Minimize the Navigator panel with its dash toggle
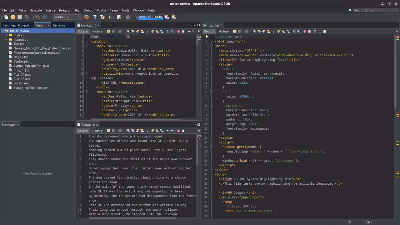The image size is (400, 225). (72, 124)
